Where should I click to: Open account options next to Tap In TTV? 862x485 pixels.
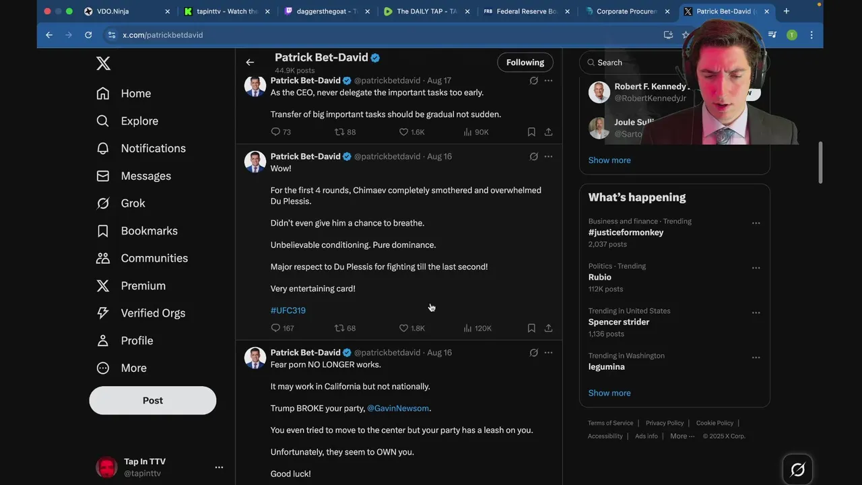(x=219, y=467)
